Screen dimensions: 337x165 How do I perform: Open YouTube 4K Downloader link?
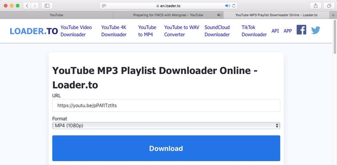(114, 31)
